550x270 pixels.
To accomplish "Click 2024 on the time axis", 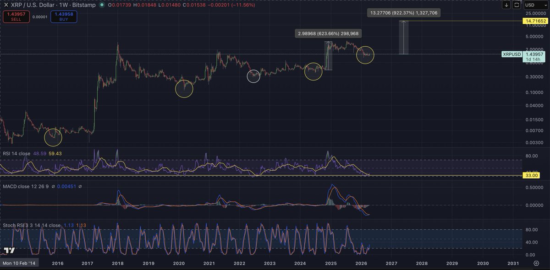I will click(x=300, y=264).
